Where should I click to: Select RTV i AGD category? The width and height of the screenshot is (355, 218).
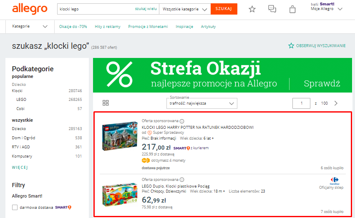[21, 147]
